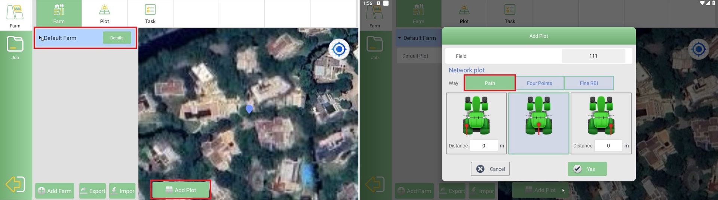Cancel the Add Plot dialog
This screenshot has height=200, width=718.
(490, 169)
